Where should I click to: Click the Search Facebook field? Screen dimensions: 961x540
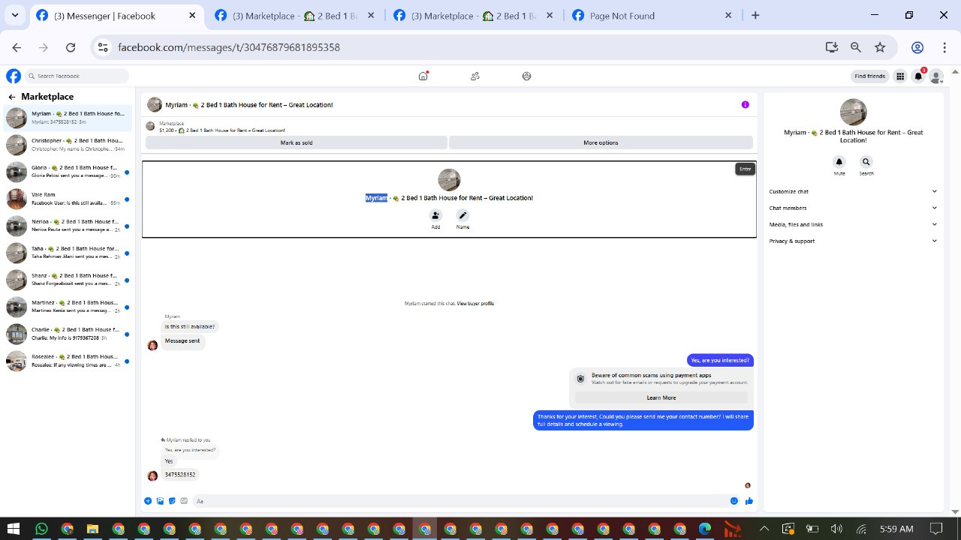click(x=77, y=76)
